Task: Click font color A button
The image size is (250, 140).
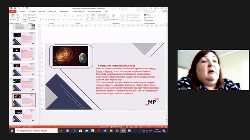Action: (x=63, y=20)
